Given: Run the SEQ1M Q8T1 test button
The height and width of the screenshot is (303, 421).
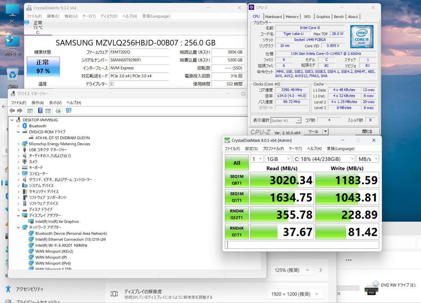Looking at the screenshot, I should [237, 180].
